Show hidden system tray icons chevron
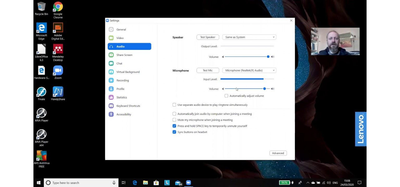This screenshot has width=400, height=187. (x=308, y=183)
